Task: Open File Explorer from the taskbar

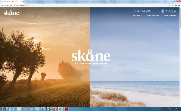Action: [20, 109]
